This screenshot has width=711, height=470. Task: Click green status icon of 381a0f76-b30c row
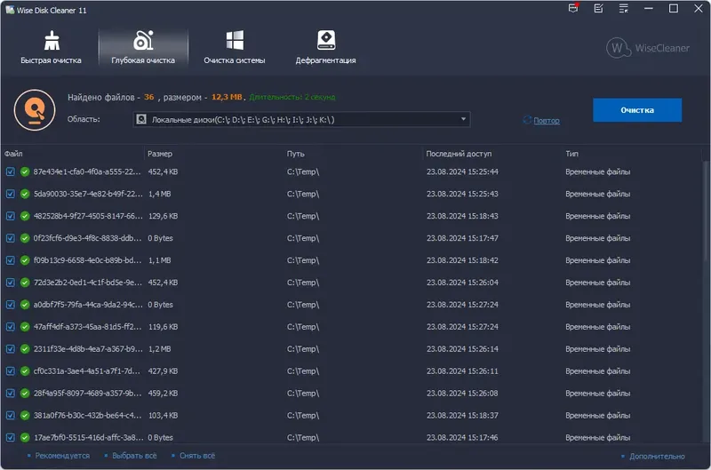coord(25,416)
